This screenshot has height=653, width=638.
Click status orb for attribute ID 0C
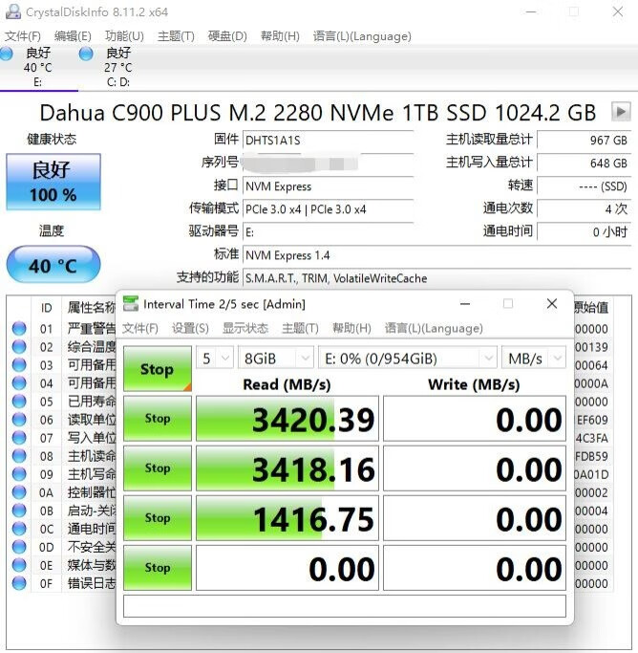[x=19, y=529]
